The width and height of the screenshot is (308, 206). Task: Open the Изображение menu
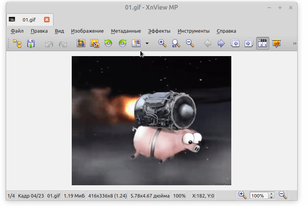click(x=87, y=31)
